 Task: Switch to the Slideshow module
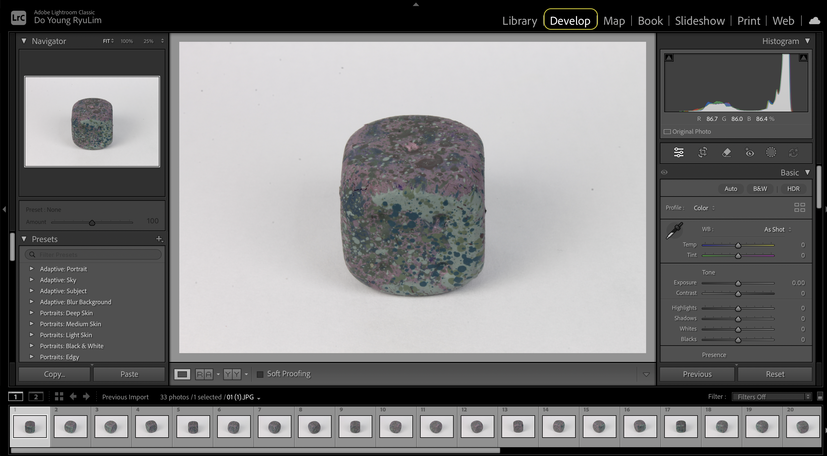pos(700,20)
